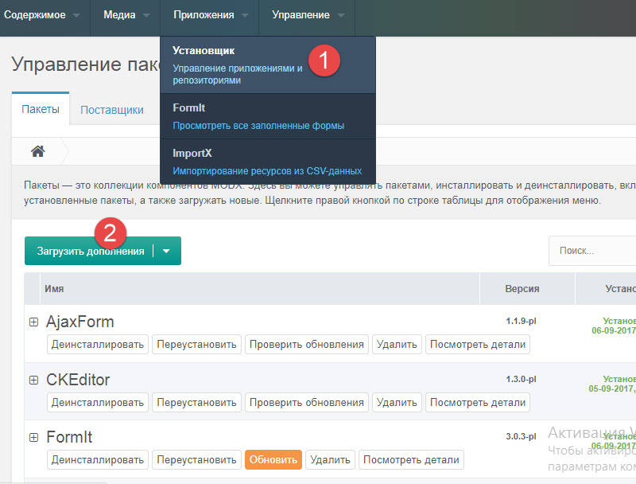Click Деинсталлировать for AjaxForm

[x=98, y=345]
